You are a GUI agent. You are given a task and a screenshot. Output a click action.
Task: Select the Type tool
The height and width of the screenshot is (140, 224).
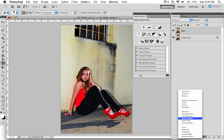point(3,84)
